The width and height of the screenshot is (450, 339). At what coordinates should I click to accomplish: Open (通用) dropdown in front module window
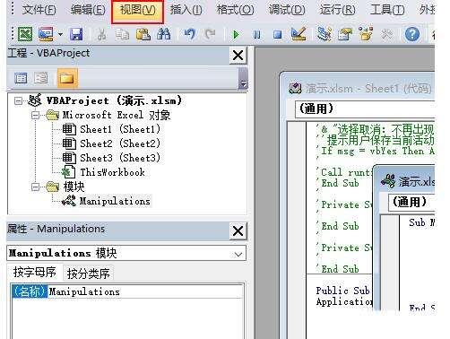[411, 202]
